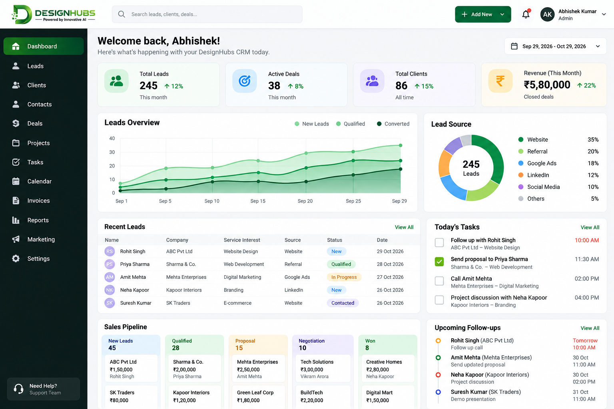Click the Total Clients group icon
Image resolution: width=614 pixels, height=409 pixels.
click(x=372, y=81)
